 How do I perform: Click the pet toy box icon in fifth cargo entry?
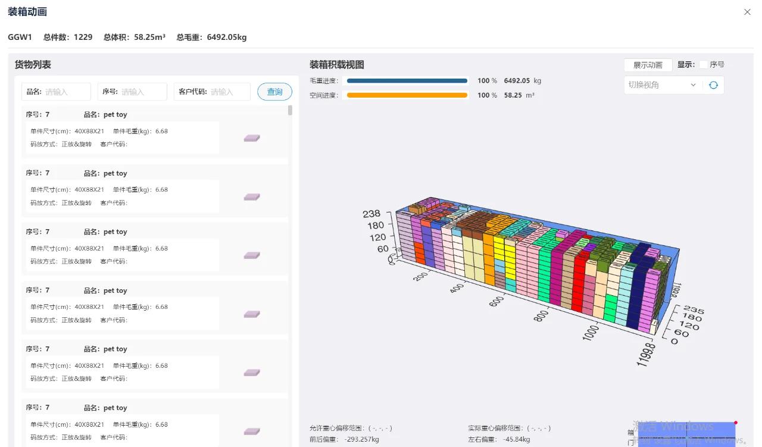(x=251, y=372)
